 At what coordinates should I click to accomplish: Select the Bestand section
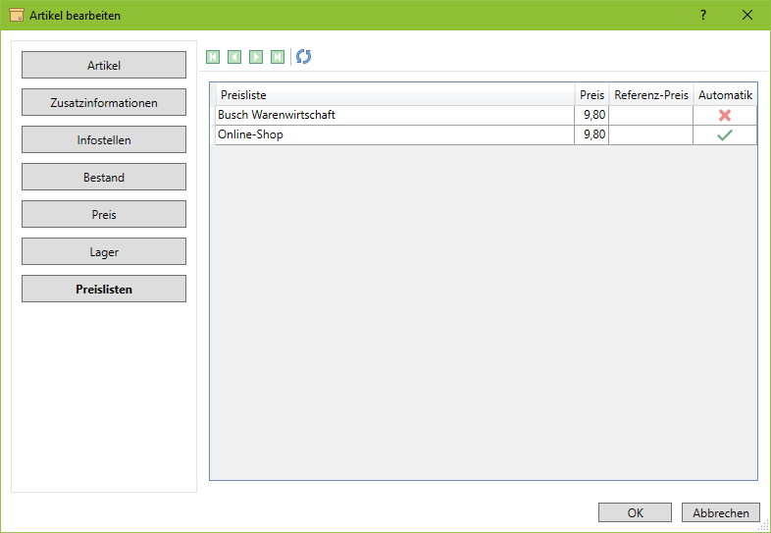click(x=104, y=178)
